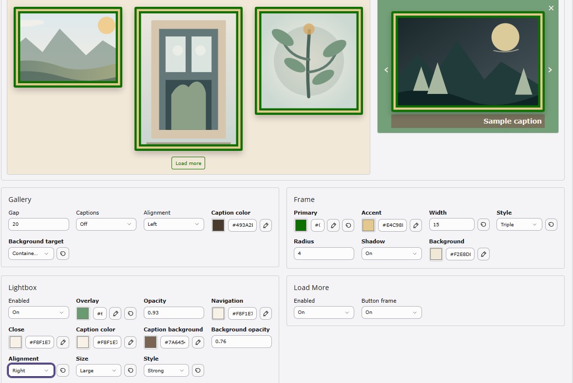Image resolution: width=573 pixels, height=383 pixels.
Task: Reset the Background target setting
Action: [63, 254]
